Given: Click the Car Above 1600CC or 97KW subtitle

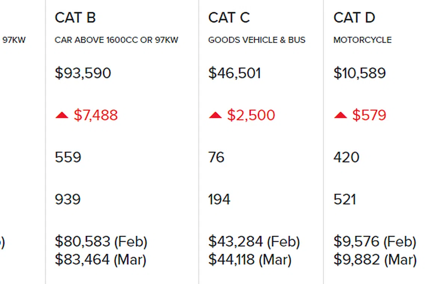Looking at the screenshot, I should click(x=116, y=40).
